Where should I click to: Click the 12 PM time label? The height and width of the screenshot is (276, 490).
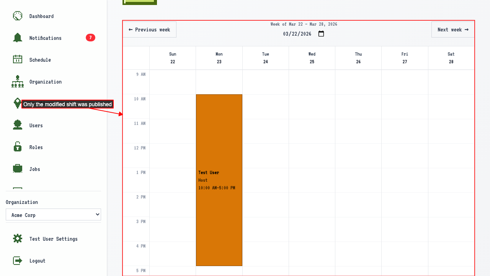pyautogui.click(x=140, y=148)
